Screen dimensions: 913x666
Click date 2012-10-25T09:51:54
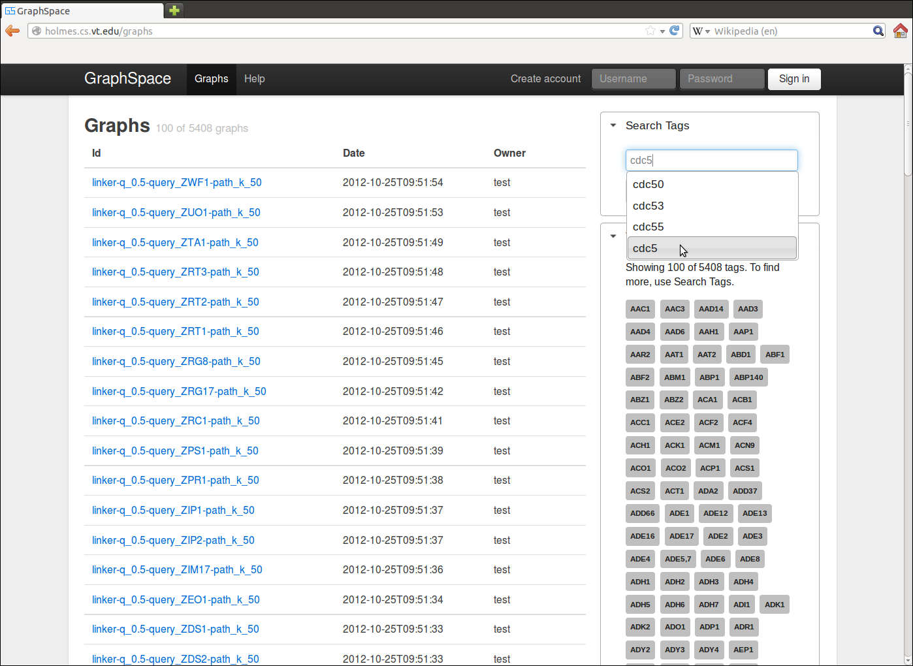(393, 183)
